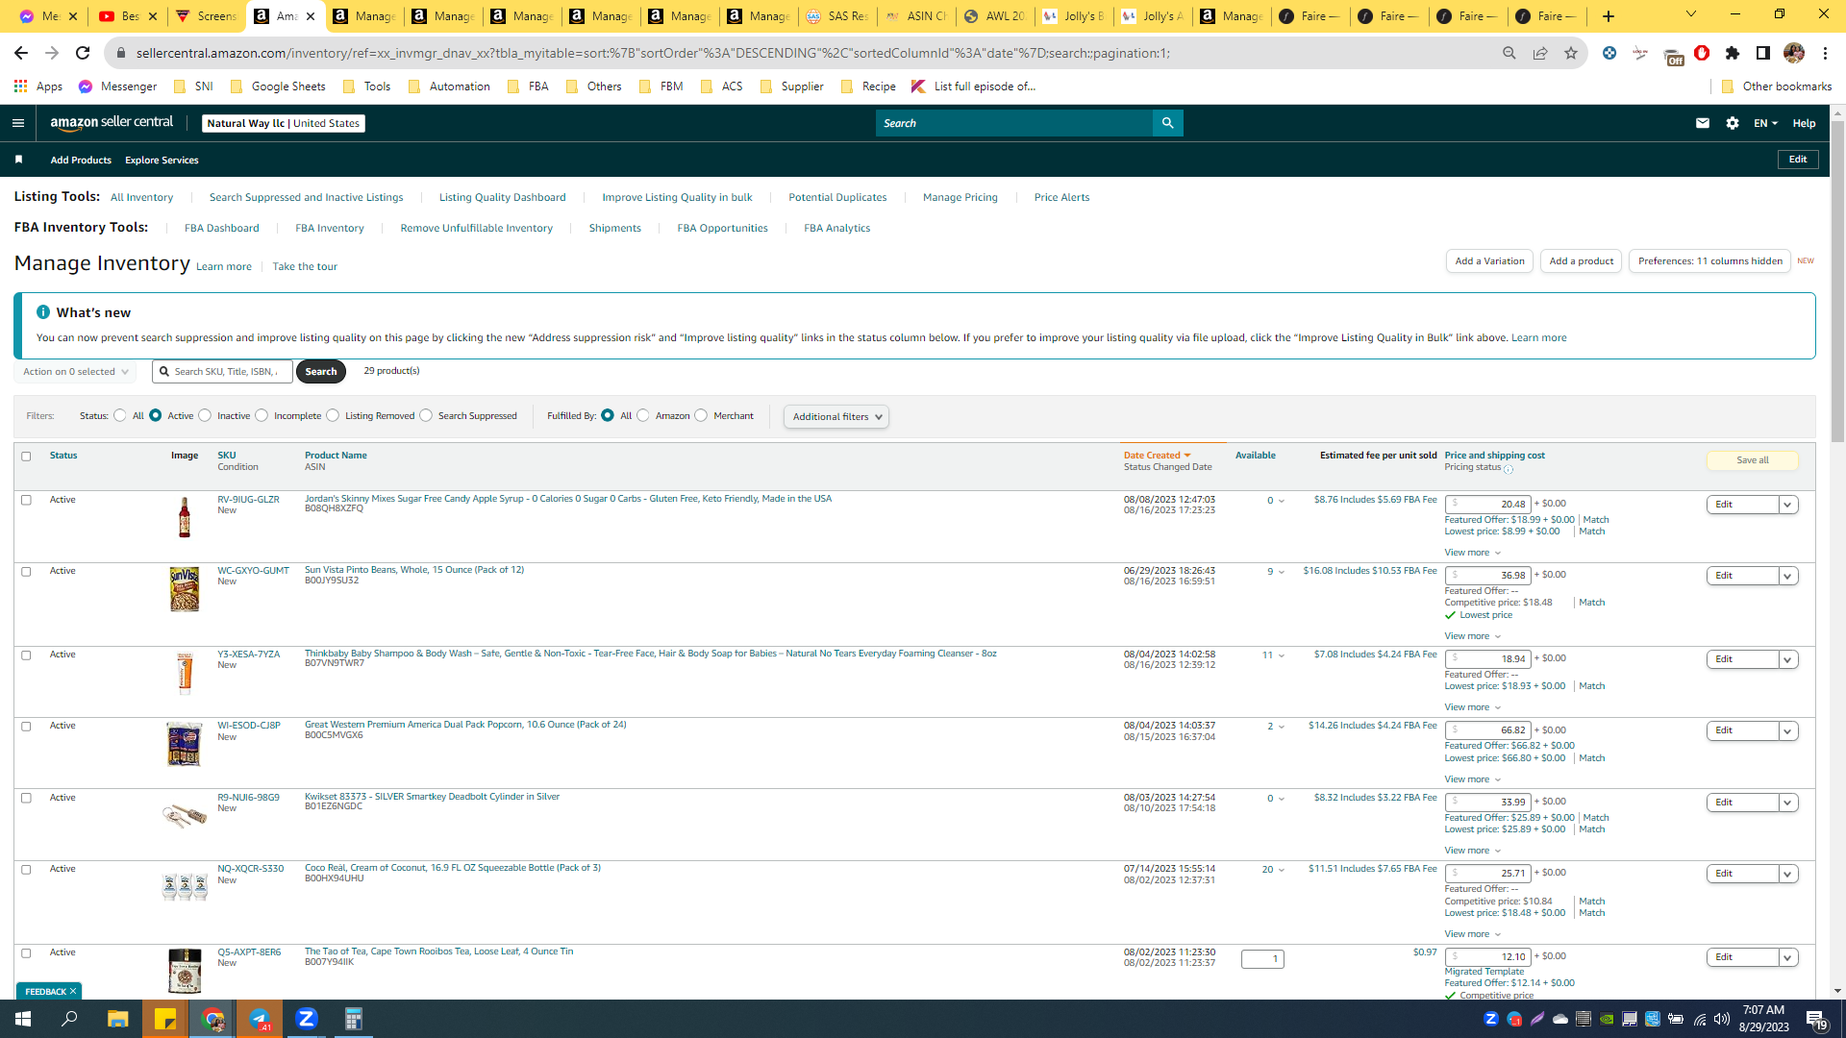Open the Windows Start menu

click(x=23, y=1019)
